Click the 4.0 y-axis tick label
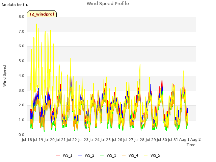216x162 pixels. [x=21, y=76]
